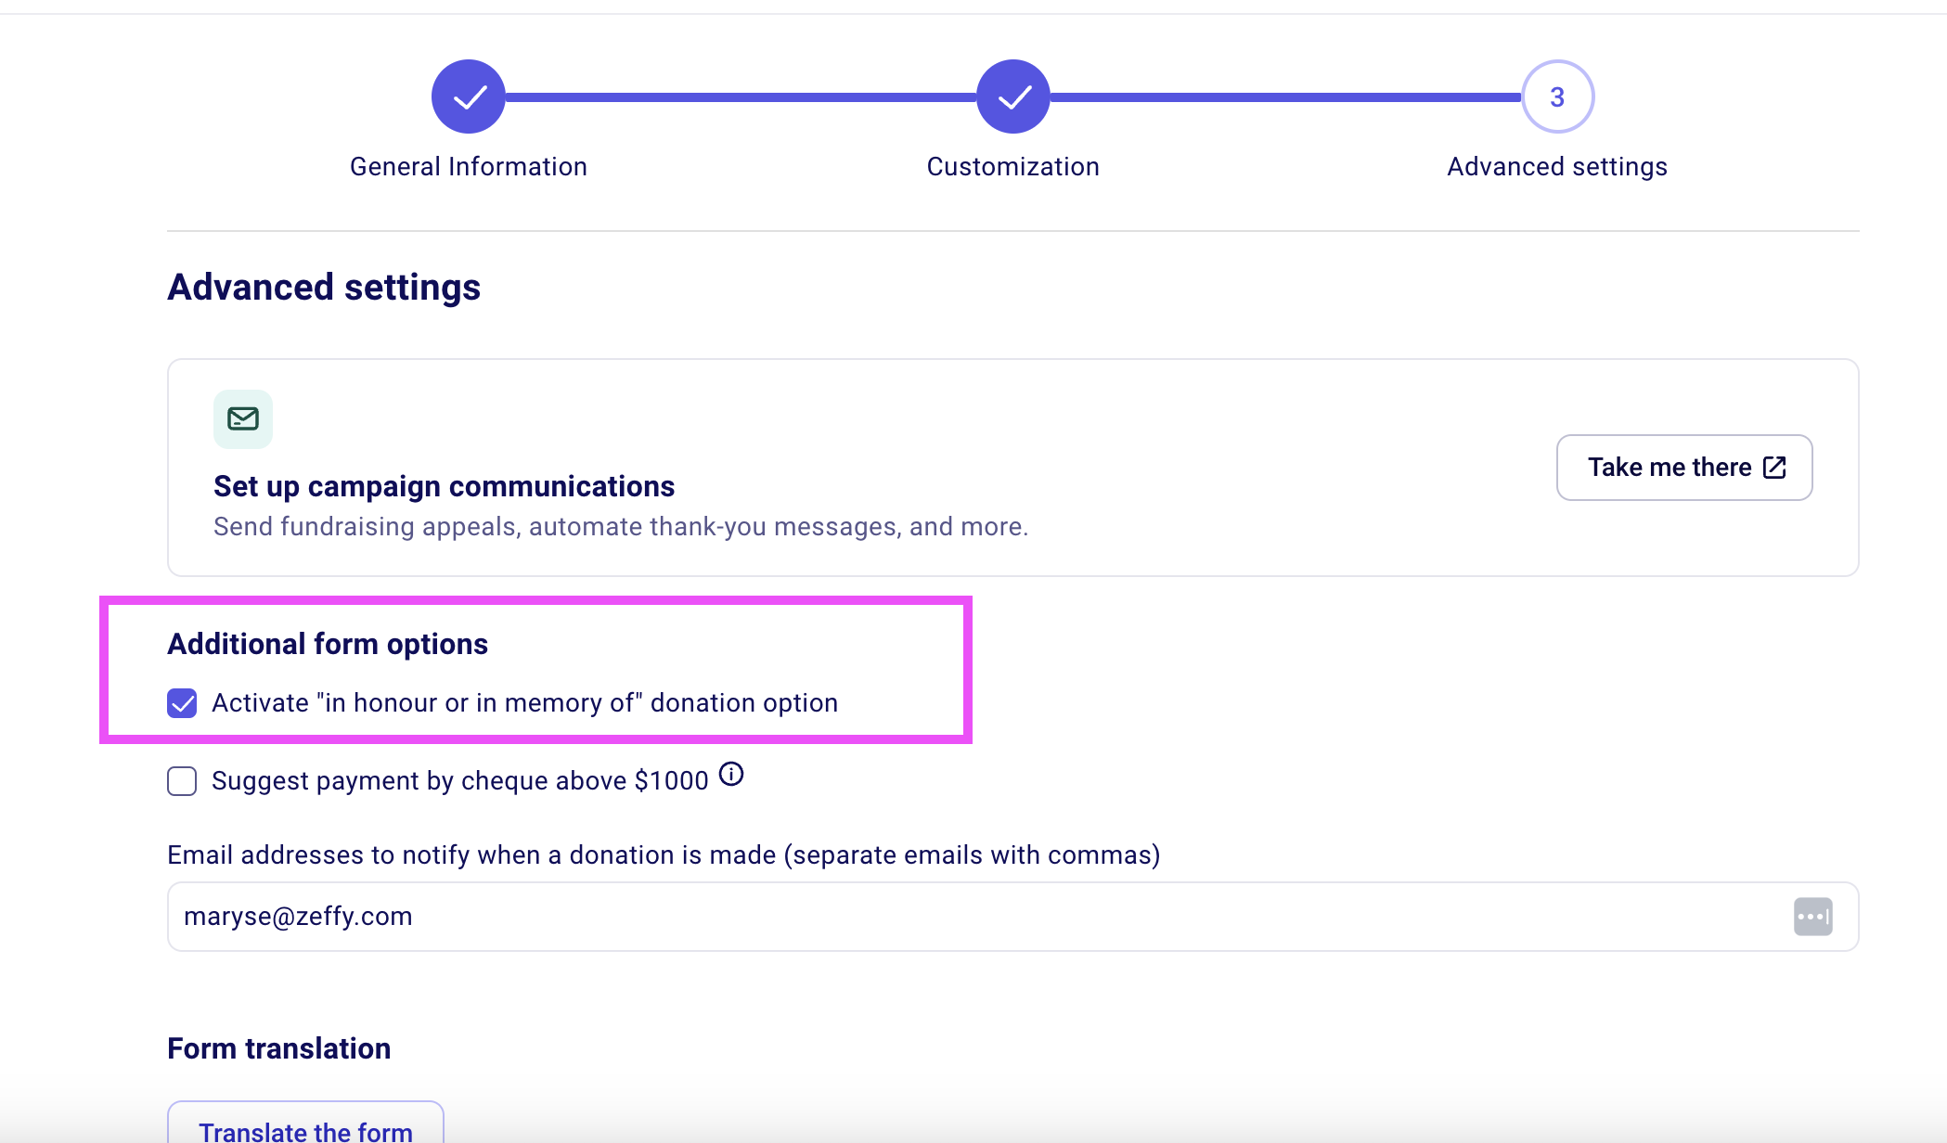This screenshot has height=1143, width=1947.
Task: Select Advanced settings step label
Action: coord(1556,167)
